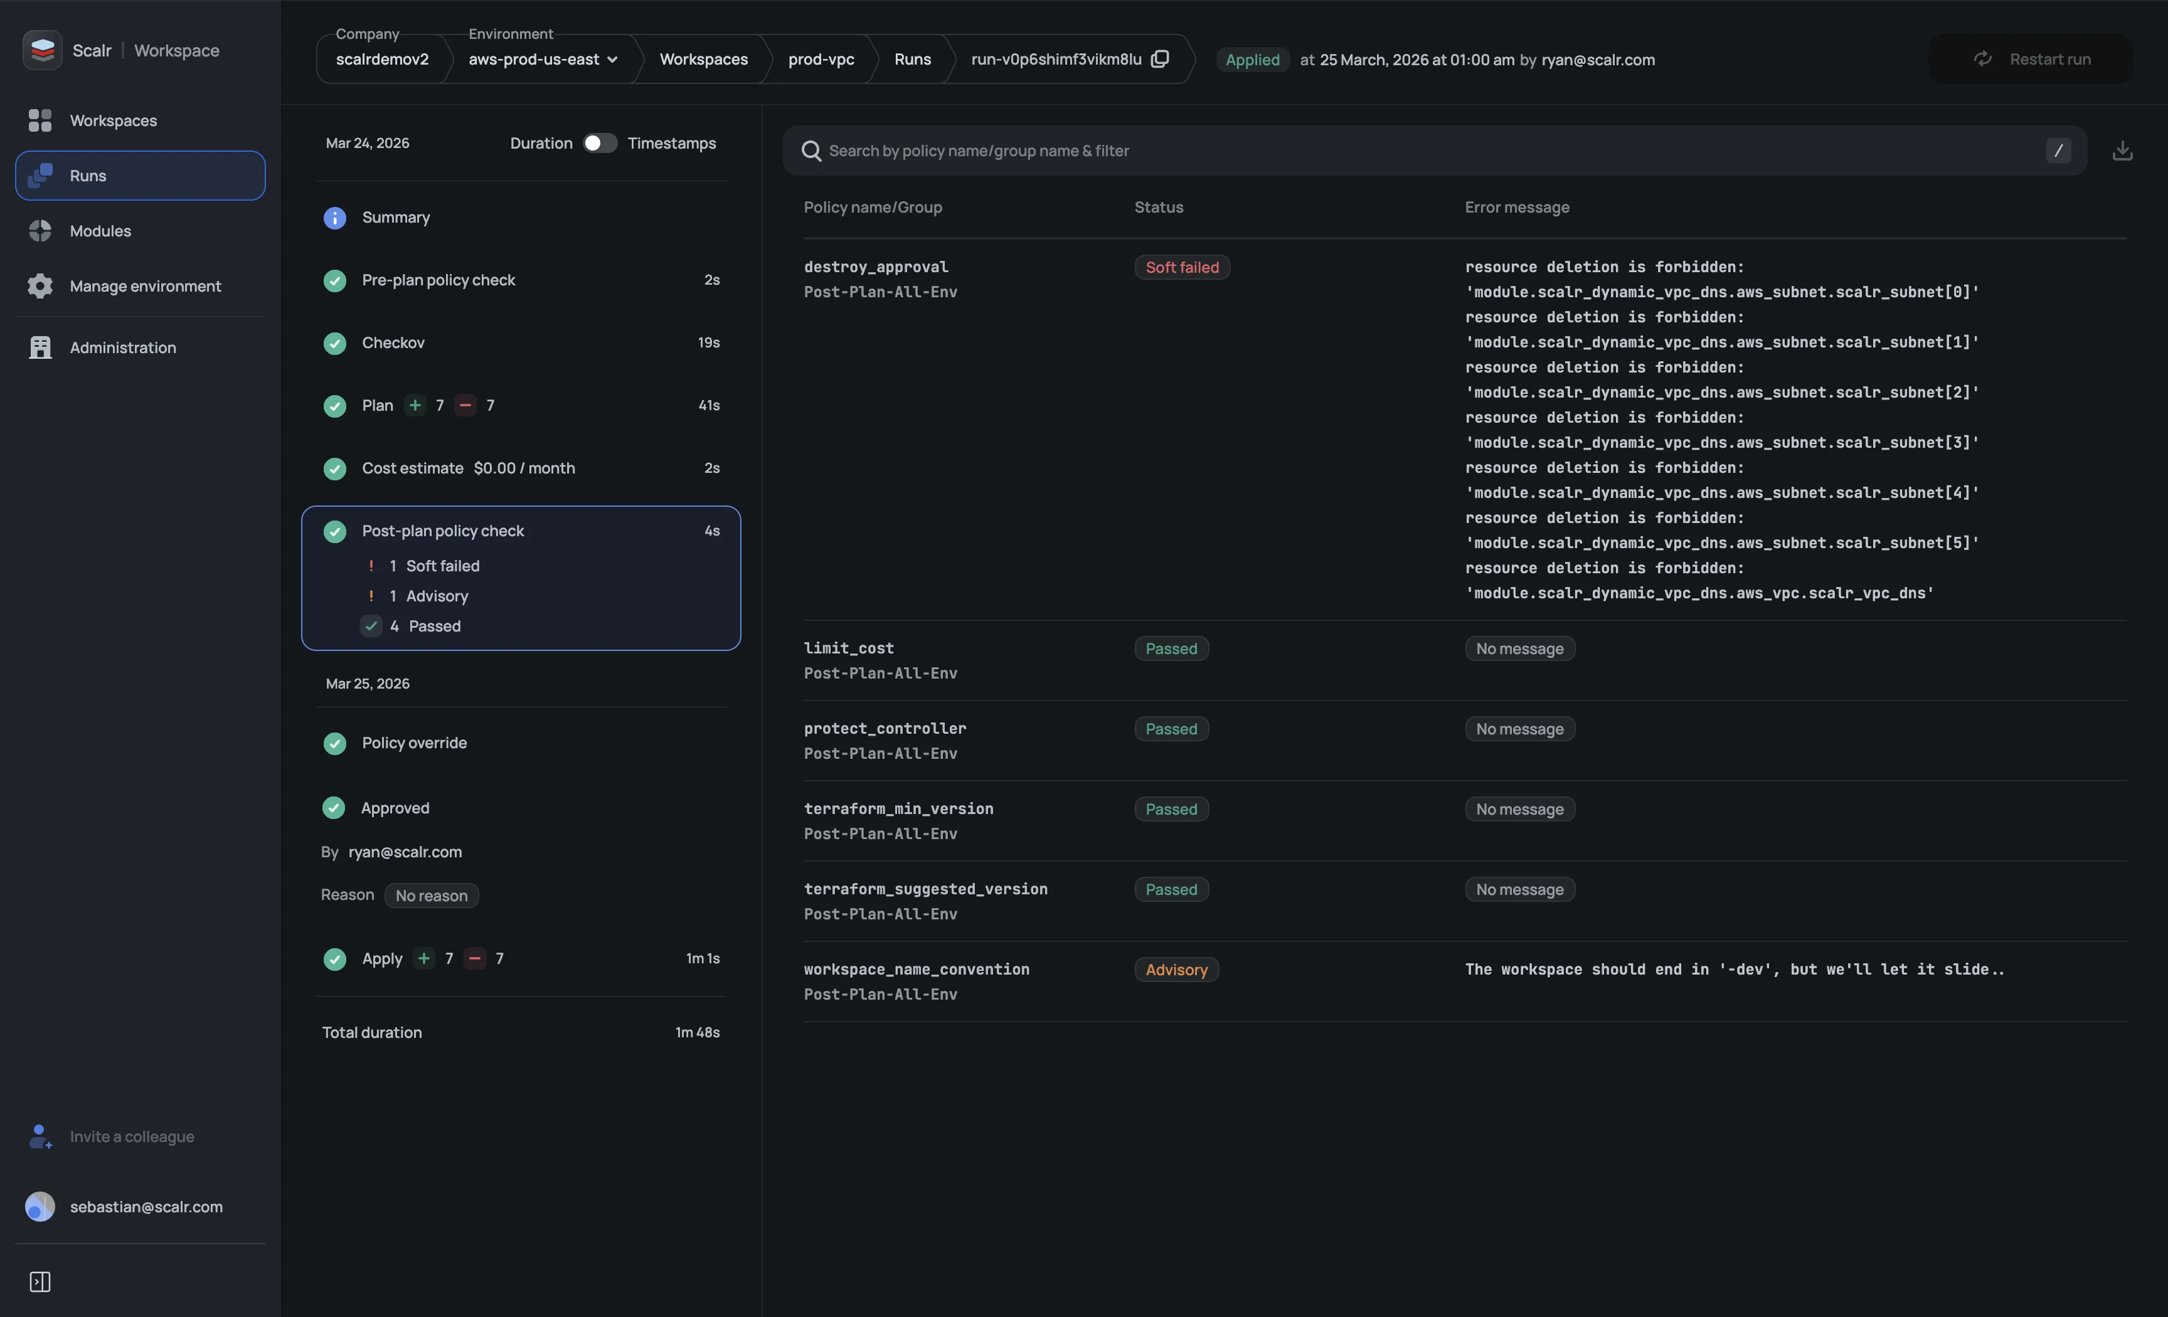Open the Workspaces section in sidebar
This screenshot has height=1317, width=2168.
[114, 120]
